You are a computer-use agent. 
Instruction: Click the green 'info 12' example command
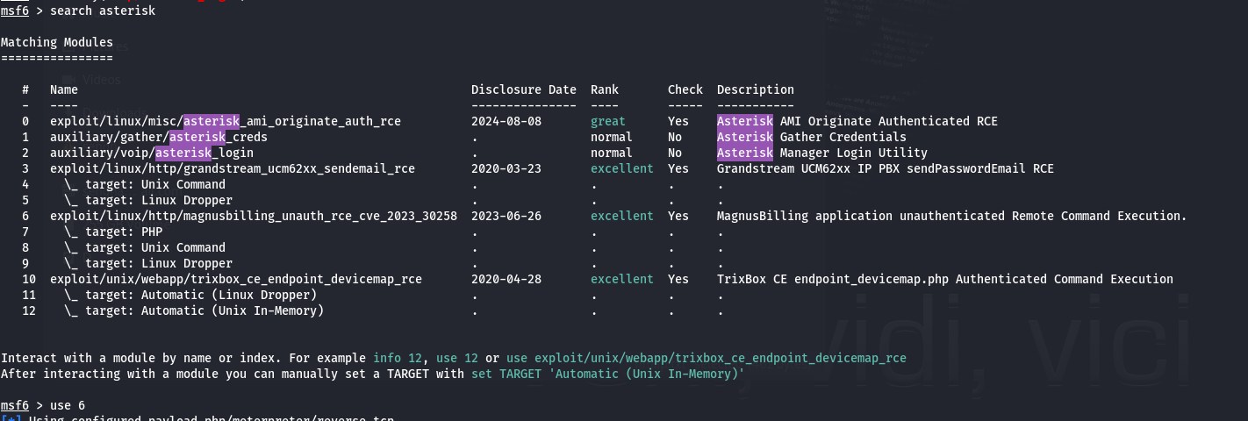tap(400, 358)
